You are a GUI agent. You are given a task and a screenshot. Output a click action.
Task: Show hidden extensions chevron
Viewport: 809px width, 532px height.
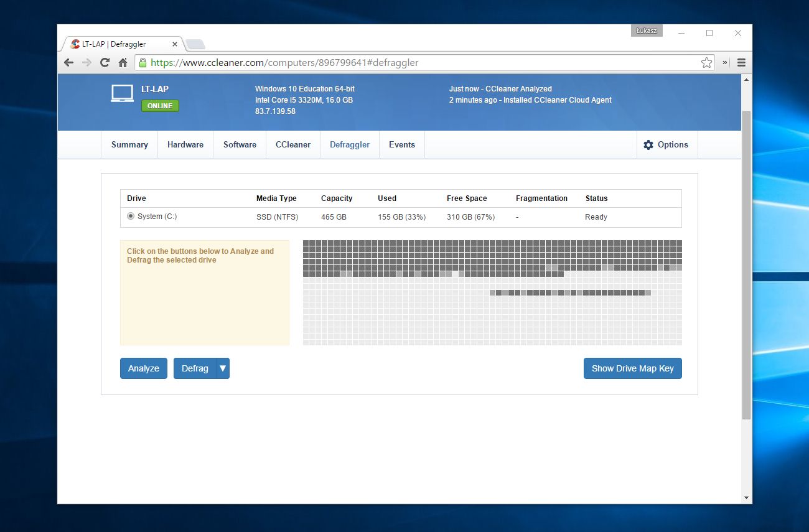[725, 63]
